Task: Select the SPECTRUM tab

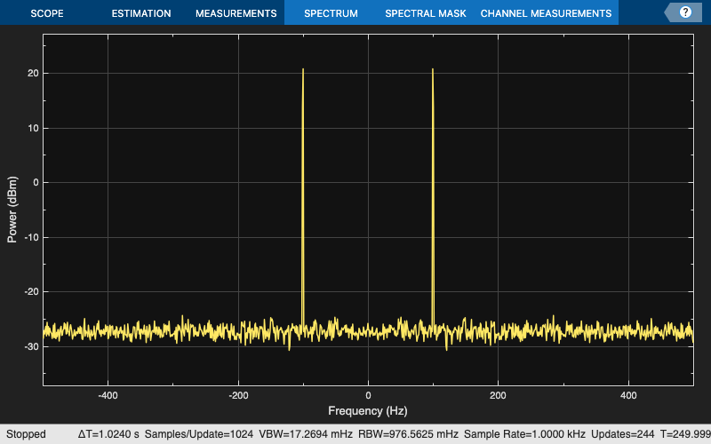Action: click(331, 13)
